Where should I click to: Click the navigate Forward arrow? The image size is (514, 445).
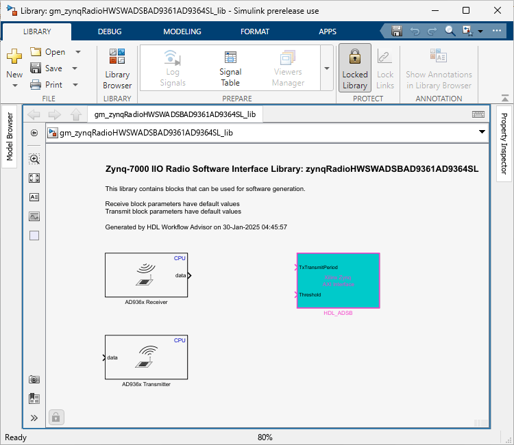[54, 114]
